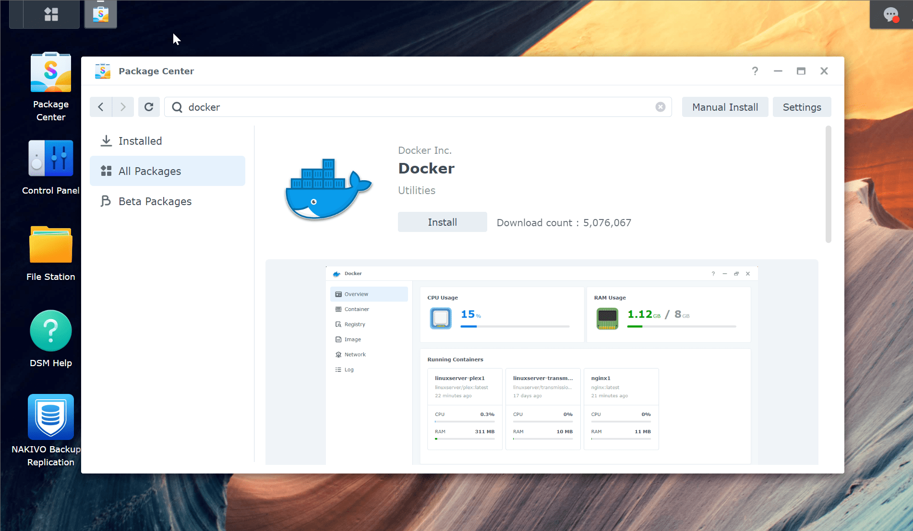This screenshot has height=531, width=913.
Task: Install the Docker package
Action: (442, 222)
